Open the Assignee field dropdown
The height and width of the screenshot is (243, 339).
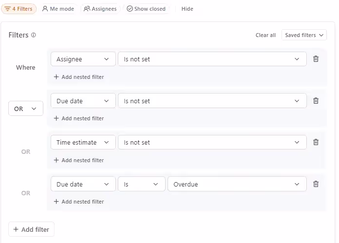pos(83,59)
